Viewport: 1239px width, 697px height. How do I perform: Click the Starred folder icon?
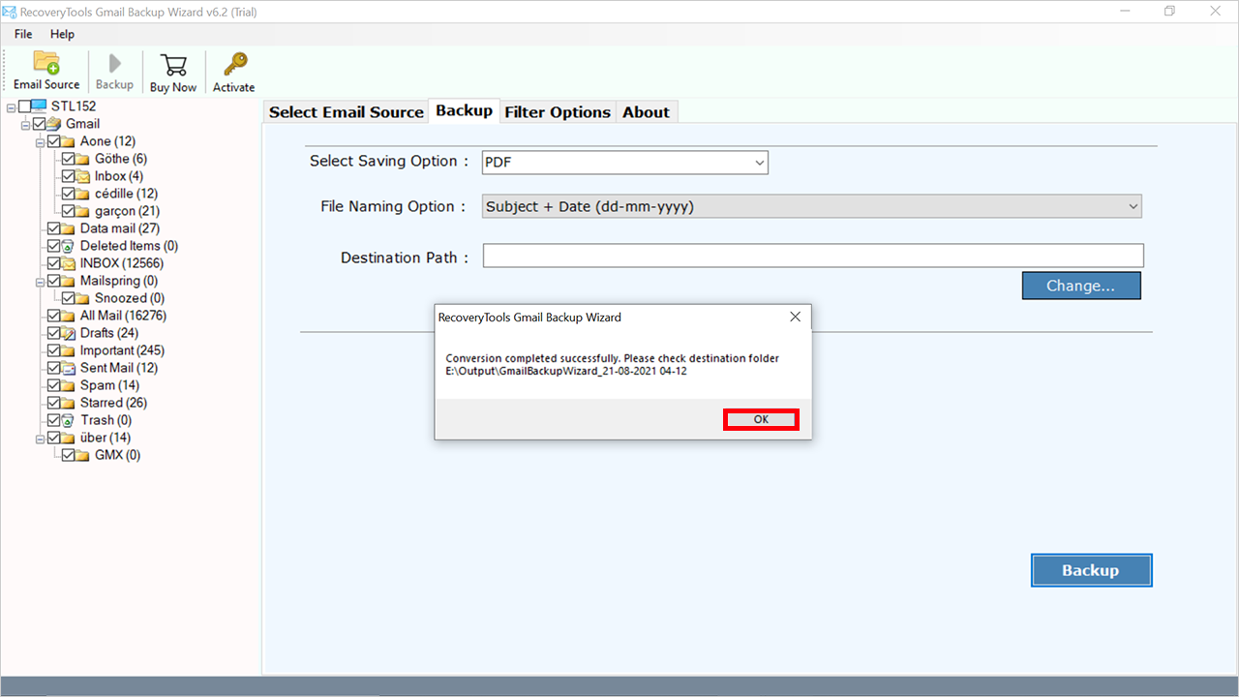coord(69,403)
